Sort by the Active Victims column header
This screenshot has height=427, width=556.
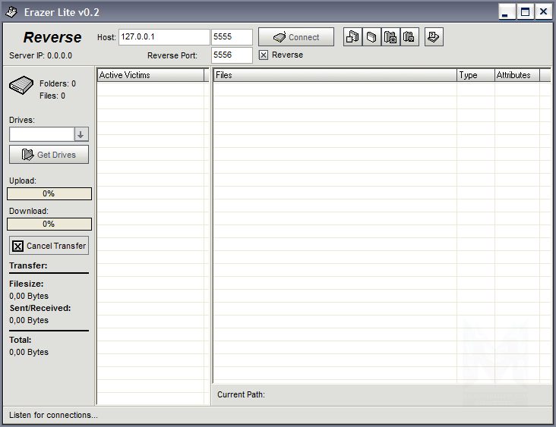point(150,75)
